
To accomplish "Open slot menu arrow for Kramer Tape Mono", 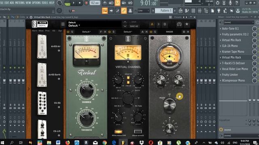I will [x=220, y=52].
